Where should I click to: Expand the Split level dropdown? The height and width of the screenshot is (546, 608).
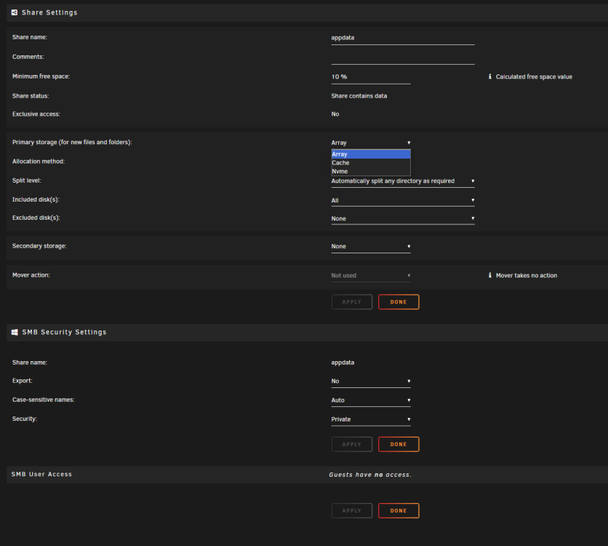tap(403, 181)
